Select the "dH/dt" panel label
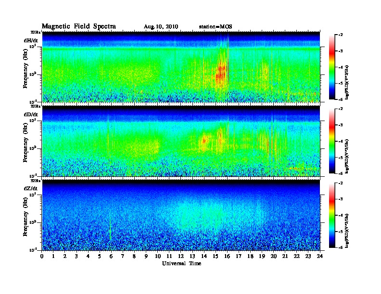 click(x=31, y=40)
